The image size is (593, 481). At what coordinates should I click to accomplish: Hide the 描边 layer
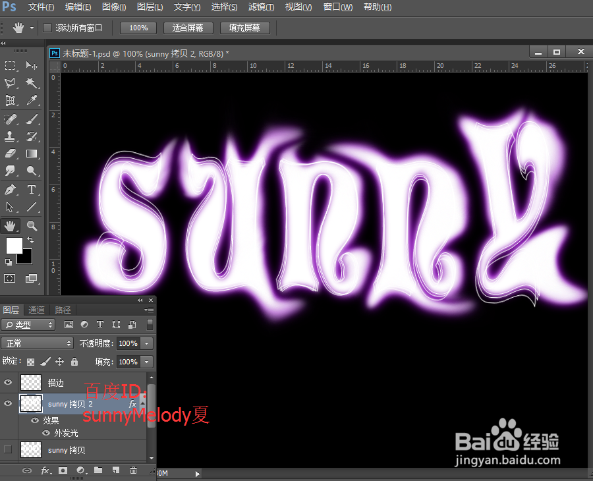[8, 382]
